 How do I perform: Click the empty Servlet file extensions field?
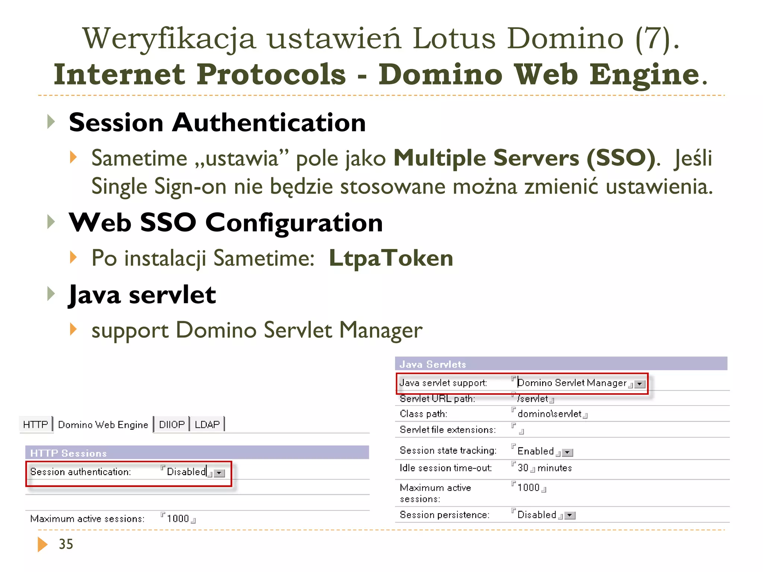(518, 429)
